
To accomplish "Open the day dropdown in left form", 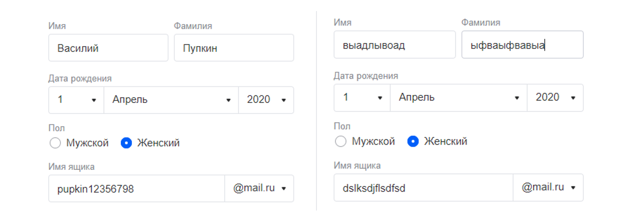I will 76,100.
